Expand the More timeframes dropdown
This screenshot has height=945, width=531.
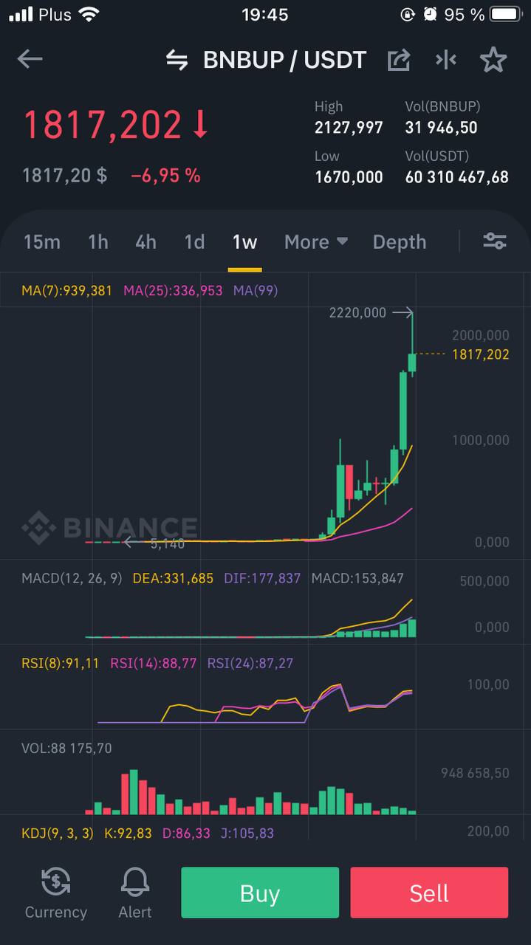[x=316, y=241]
